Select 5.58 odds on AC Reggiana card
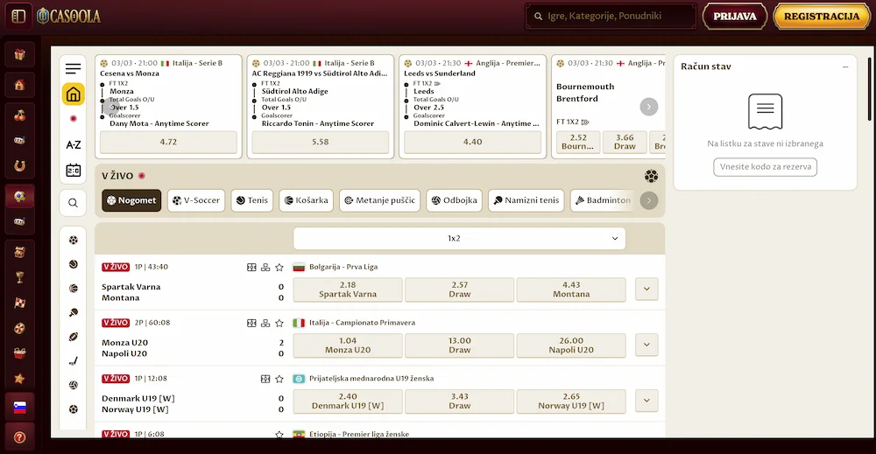The width and height of the screenshot is (876, 454). point(320,143)
